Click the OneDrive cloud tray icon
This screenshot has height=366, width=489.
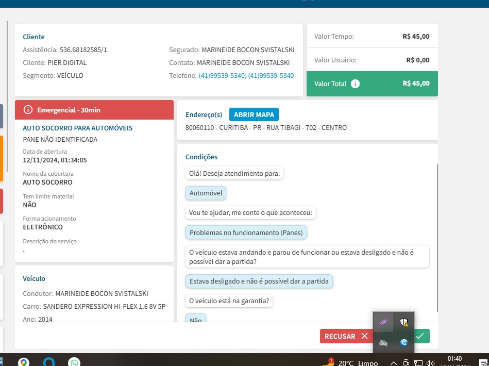pyautogui.click(x=383, y=343)
